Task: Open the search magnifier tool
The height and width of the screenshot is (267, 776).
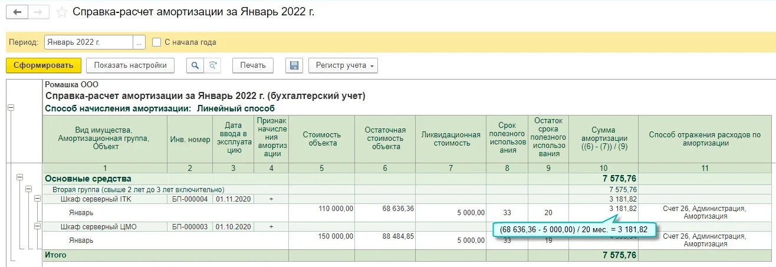Action: [x=195, y=65]
